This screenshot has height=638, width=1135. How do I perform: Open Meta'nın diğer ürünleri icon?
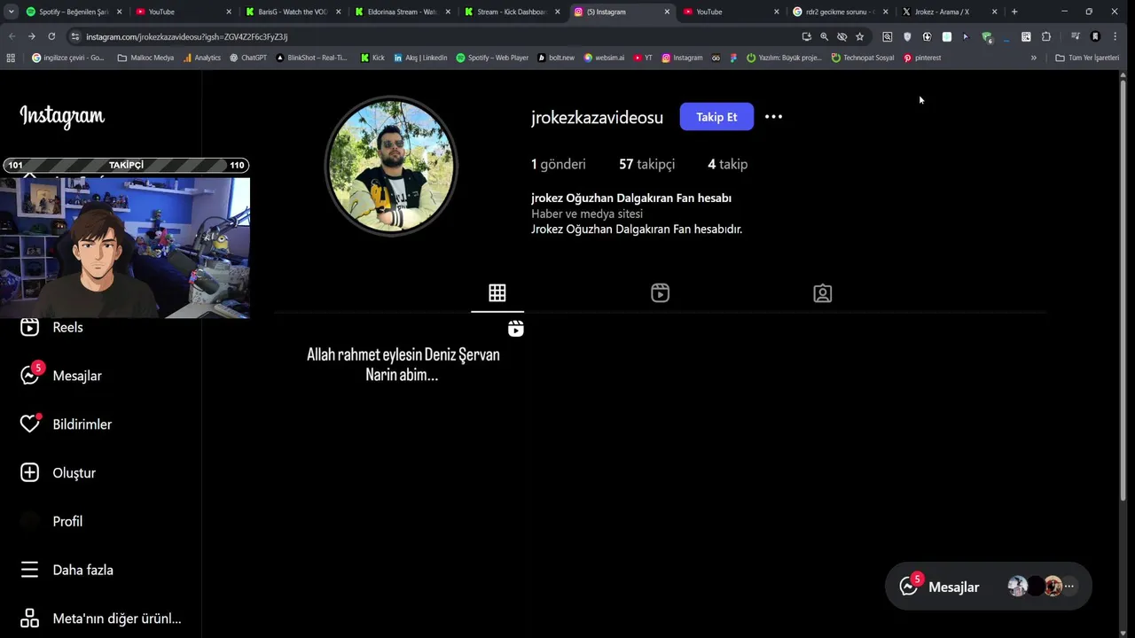(x=30, y=619)
